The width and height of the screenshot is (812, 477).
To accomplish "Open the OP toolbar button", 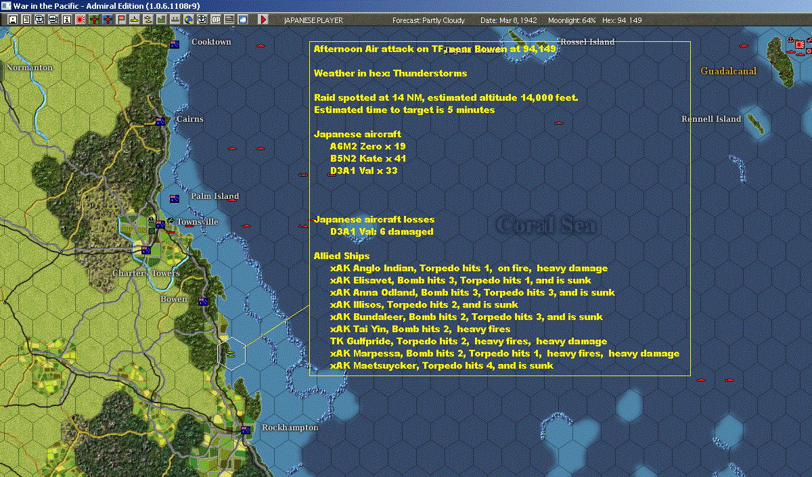I will click(x=216, y=20).
